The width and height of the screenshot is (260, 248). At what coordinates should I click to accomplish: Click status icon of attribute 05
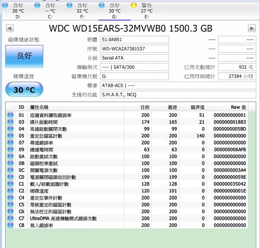click(10, 136)
